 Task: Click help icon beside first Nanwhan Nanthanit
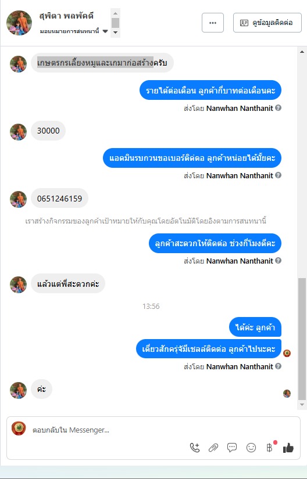pyautogui.click(x=278, y=107)
